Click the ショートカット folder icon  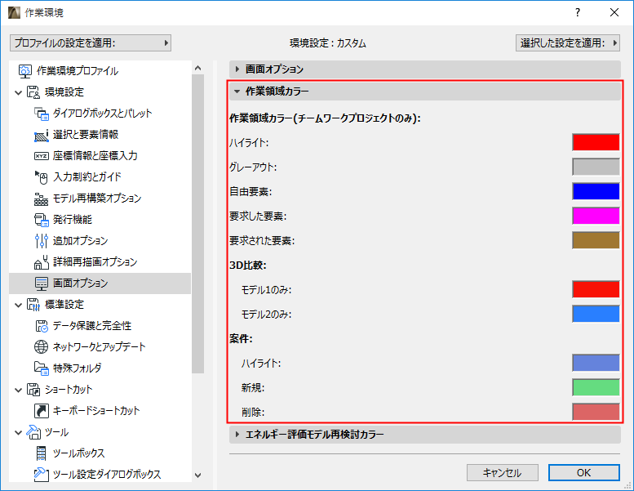pos(33,390)
